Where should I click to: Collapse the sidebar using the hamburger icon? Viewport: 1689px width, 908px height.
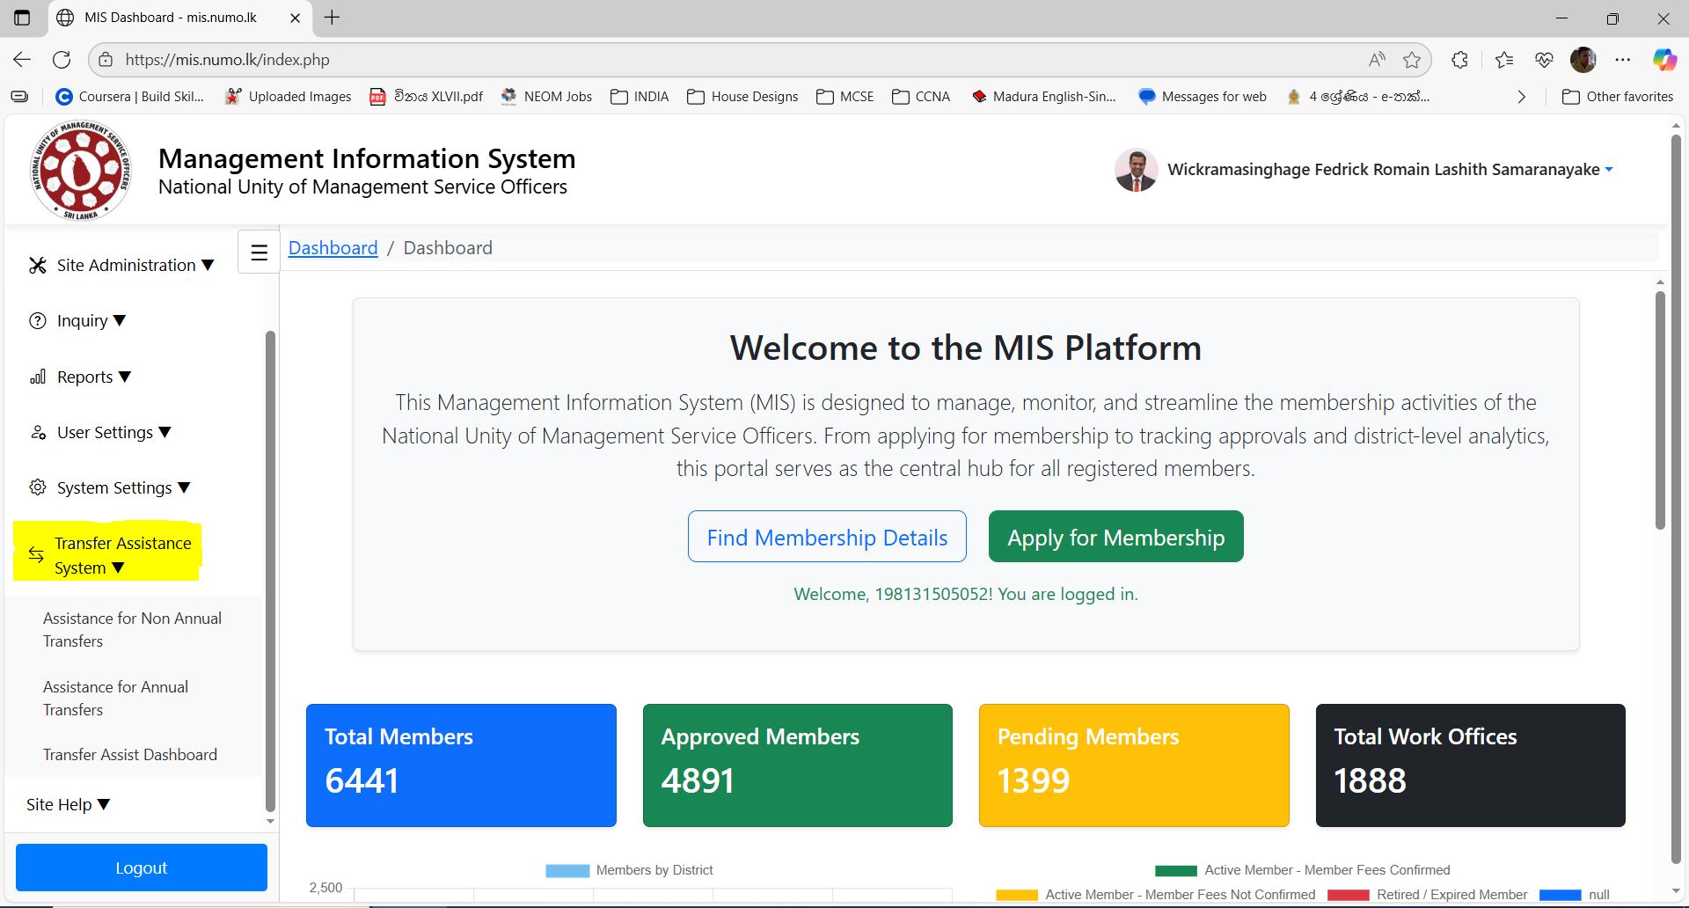(258, 252)
